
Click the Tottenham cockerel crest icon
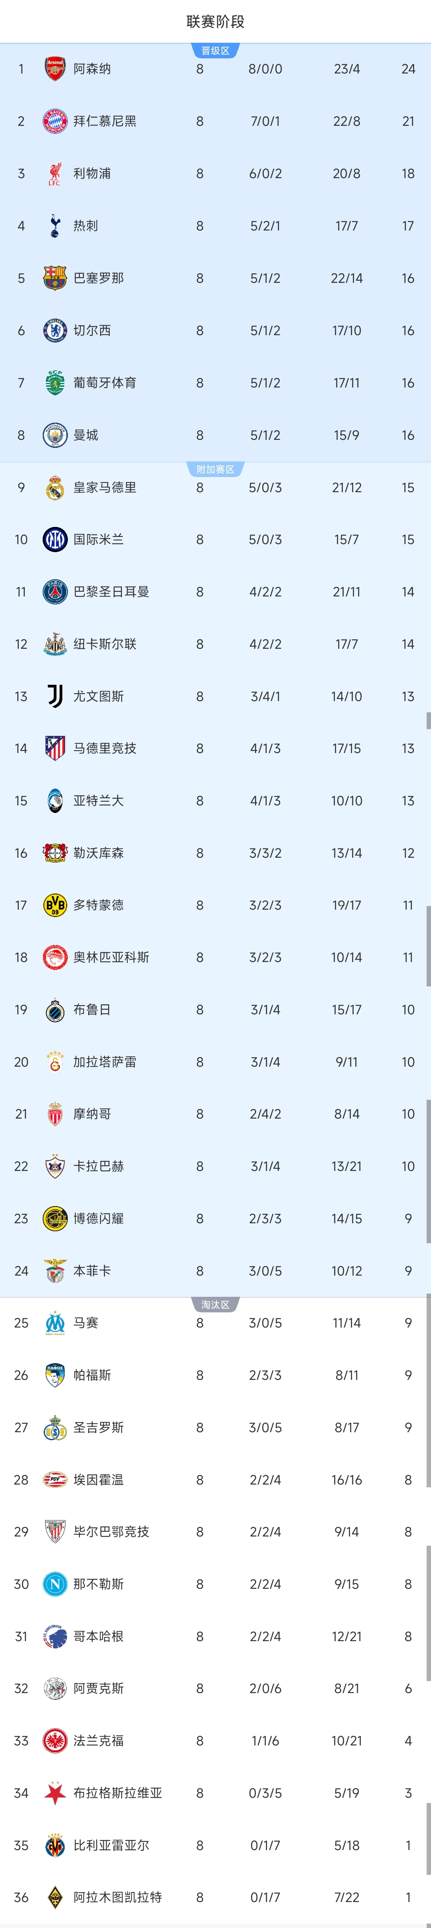(55, 226)
